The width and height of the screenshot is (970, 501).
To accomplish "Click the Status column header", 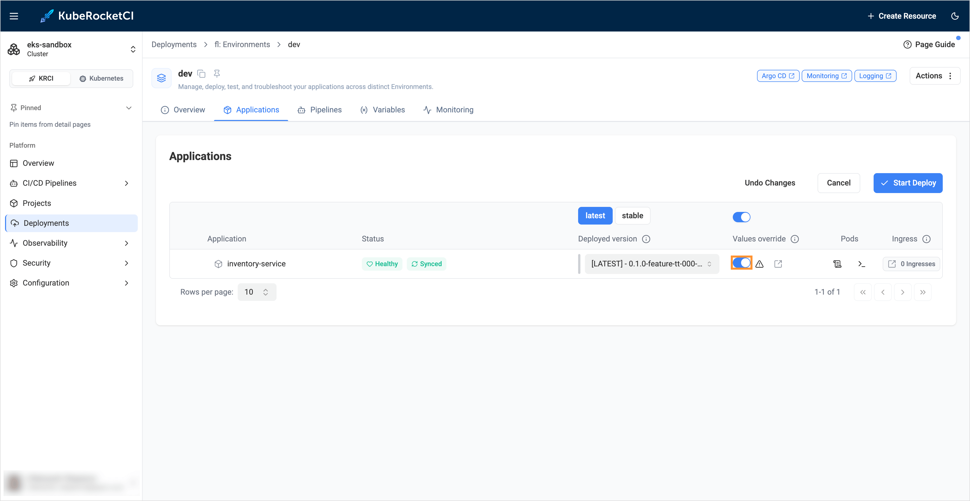I will pyautogui.click(x=373, y=239).
